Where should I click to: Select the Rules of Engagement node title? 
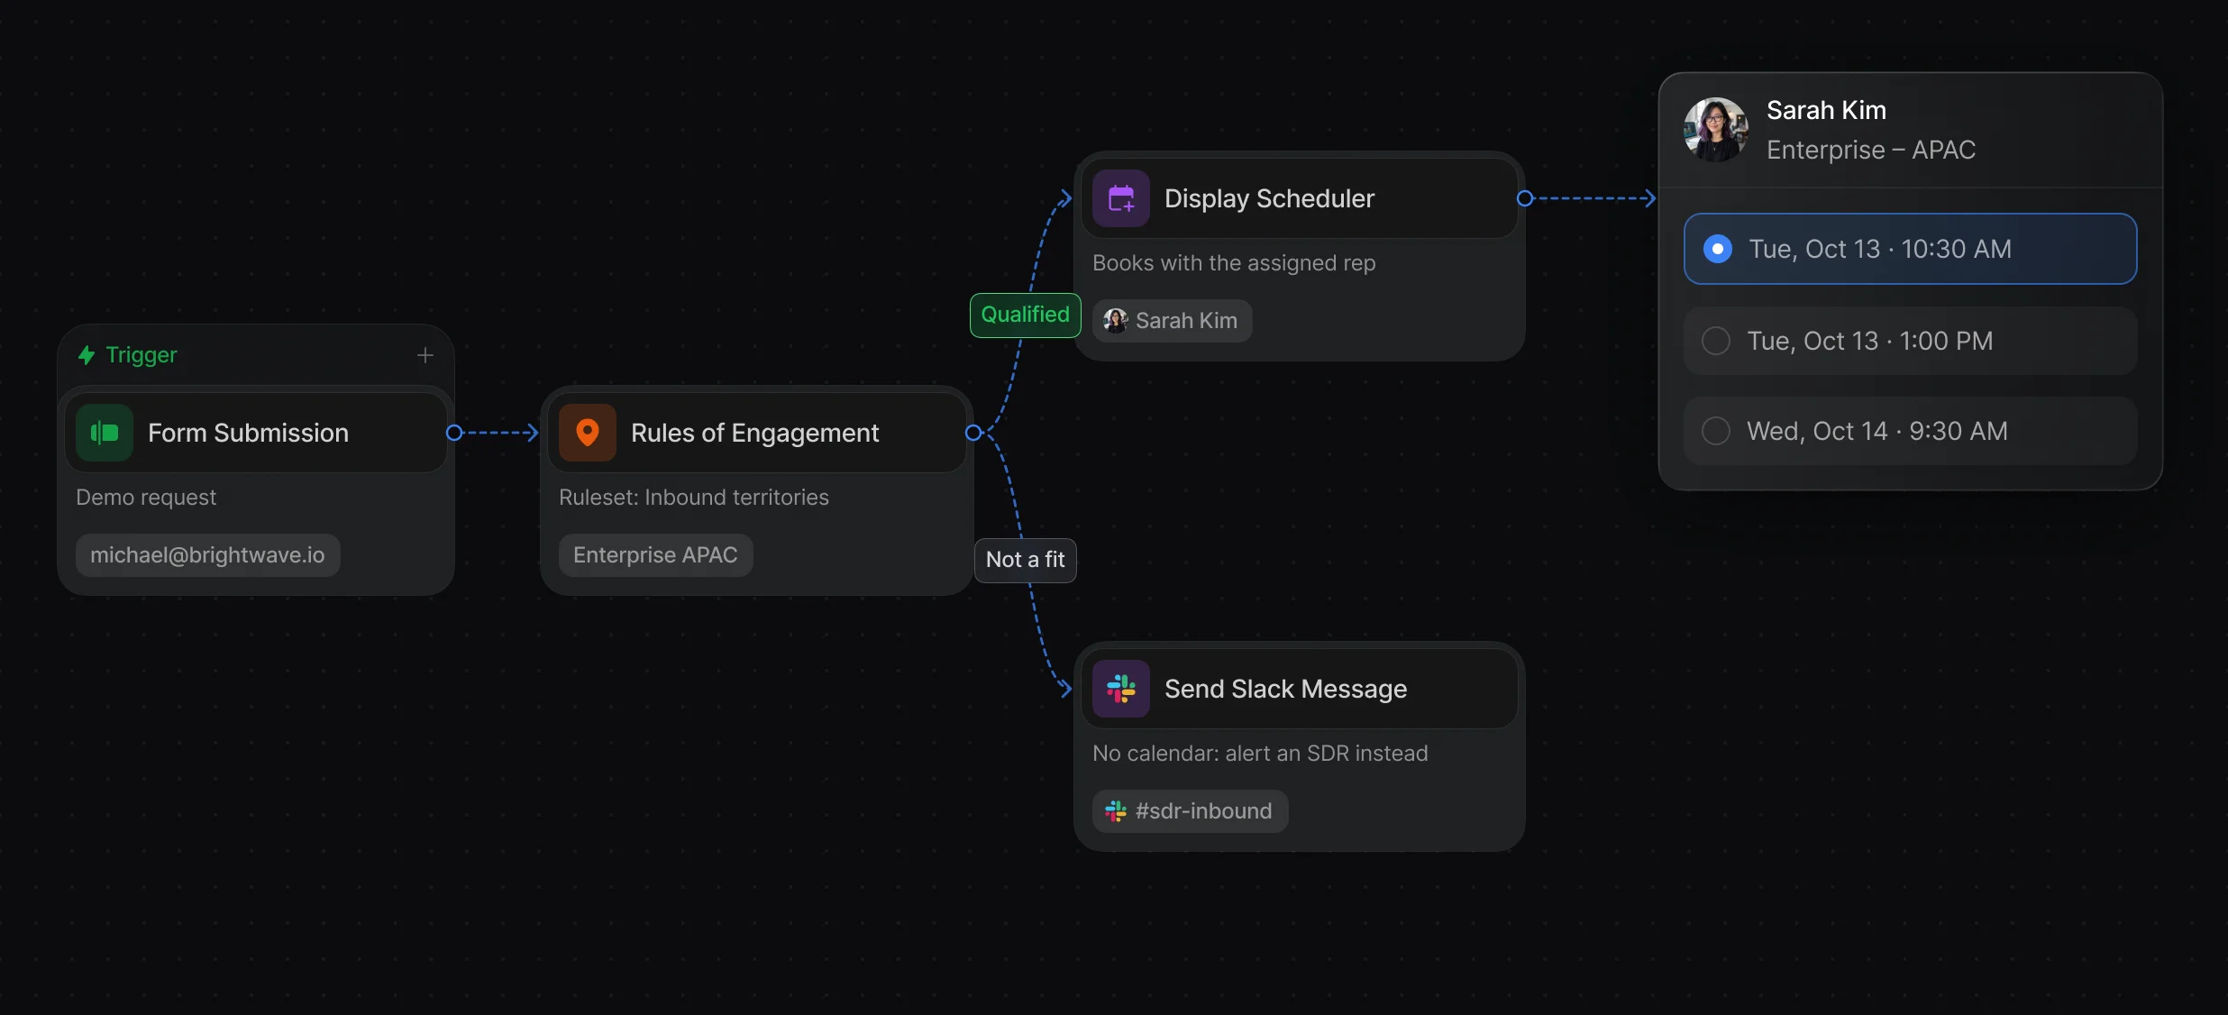pos(754,433)
